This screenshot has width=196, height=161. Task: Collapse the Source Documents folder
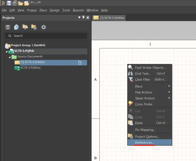[10, 57]
